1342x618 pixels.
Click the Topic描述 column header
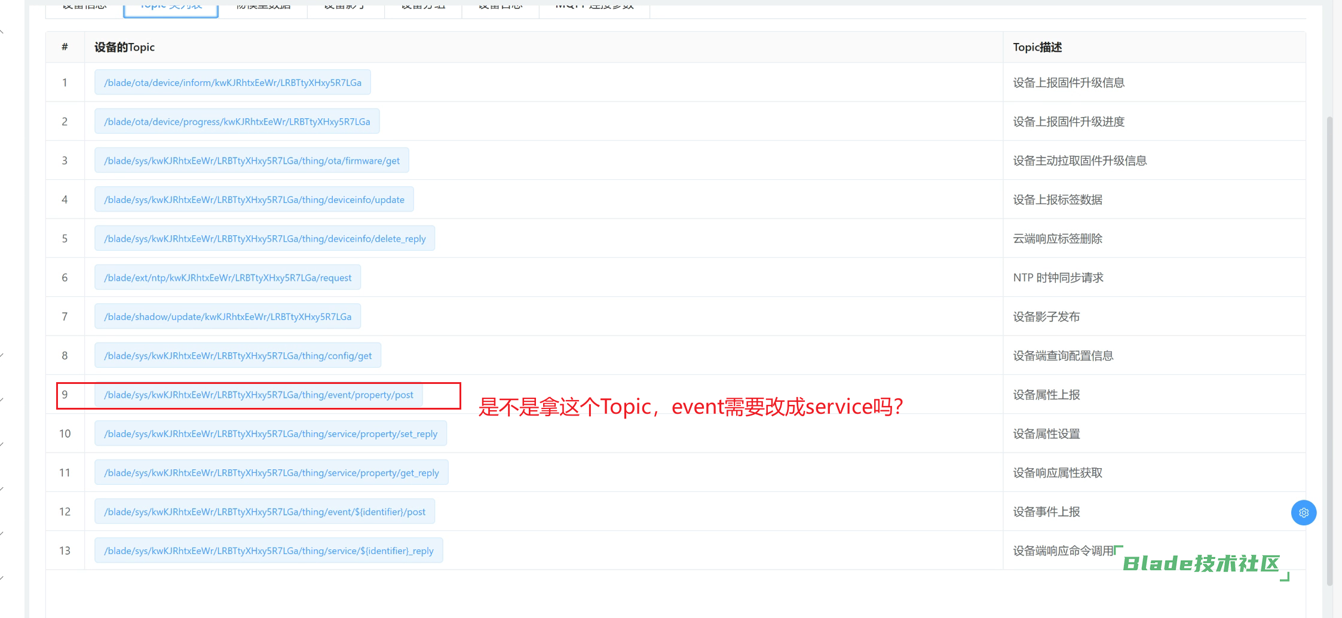click(1037, 47)
